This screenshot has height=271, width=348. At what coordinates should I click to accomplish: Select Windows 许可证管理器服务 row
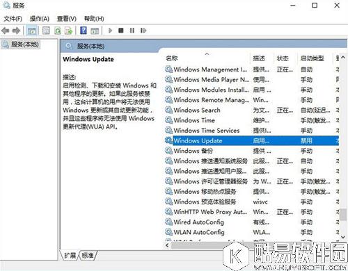pyautogui.click(x=252, y=181)
